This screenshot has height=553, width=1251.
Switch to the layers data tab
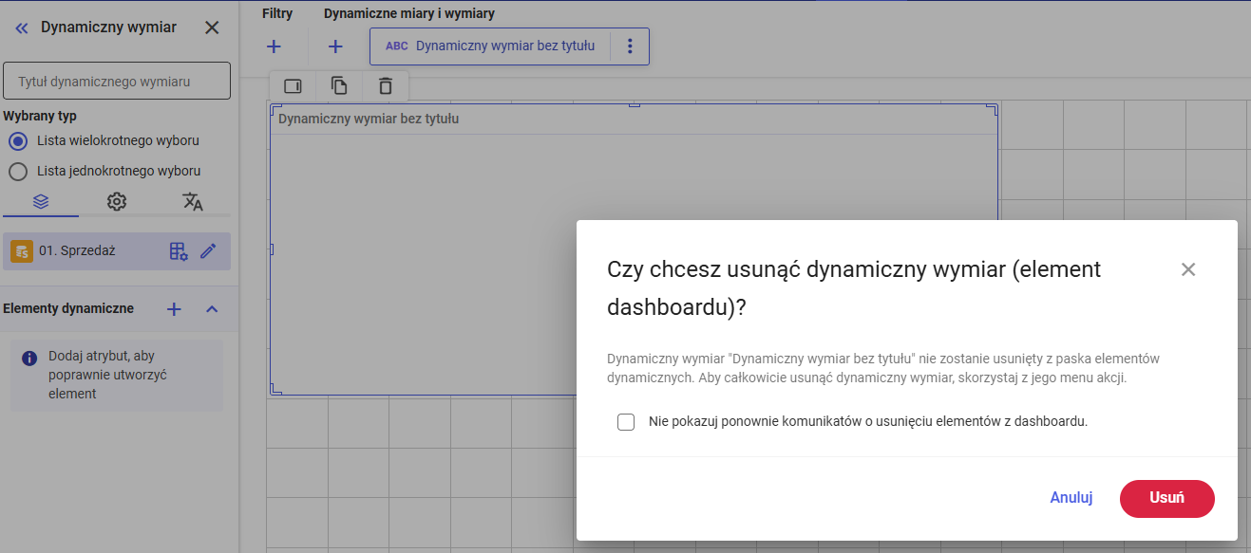tap(41, 201)
